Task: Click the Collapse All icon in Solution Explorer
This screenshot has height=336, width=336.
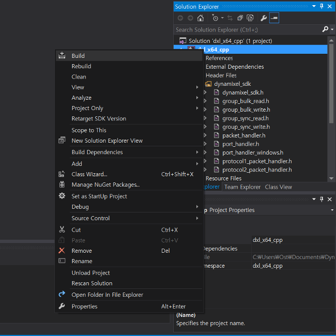Action: [240, 18]
